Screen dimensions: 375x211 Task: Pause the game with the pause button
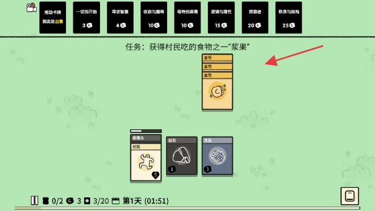click(x=35, y=200)
